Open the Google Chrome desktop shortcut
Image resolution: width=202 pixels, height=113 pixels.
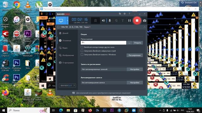click(16, 7)
